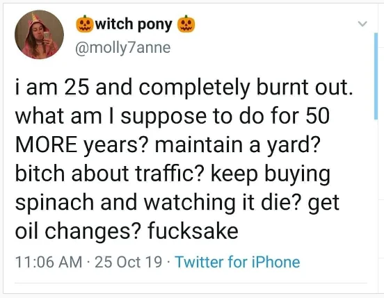Screen dimensions: 384x298
Task: Follow the Twitter for iPhone link
Action: point(237,262)
